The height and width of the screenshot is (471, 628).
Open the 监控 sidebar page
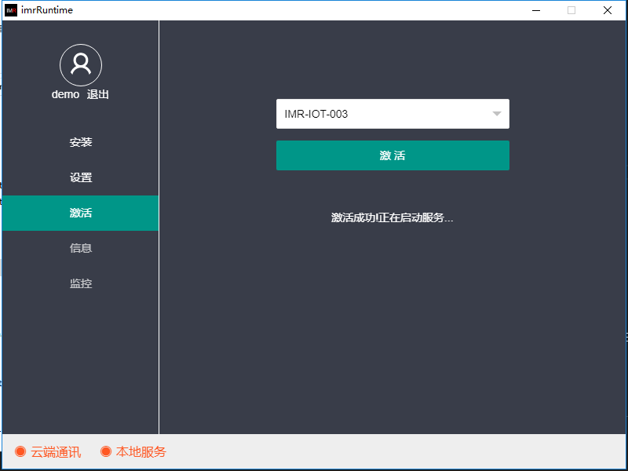tap(81, 283)
